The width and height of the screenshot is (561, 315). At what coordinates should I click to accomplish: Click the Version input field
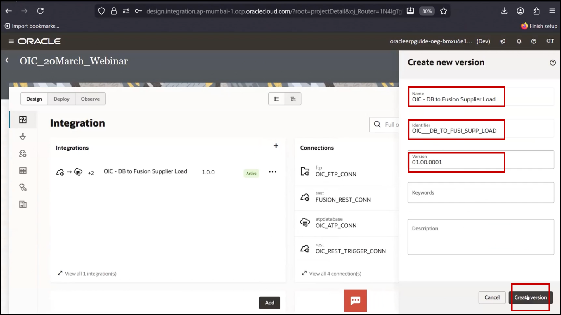point(481,160)
